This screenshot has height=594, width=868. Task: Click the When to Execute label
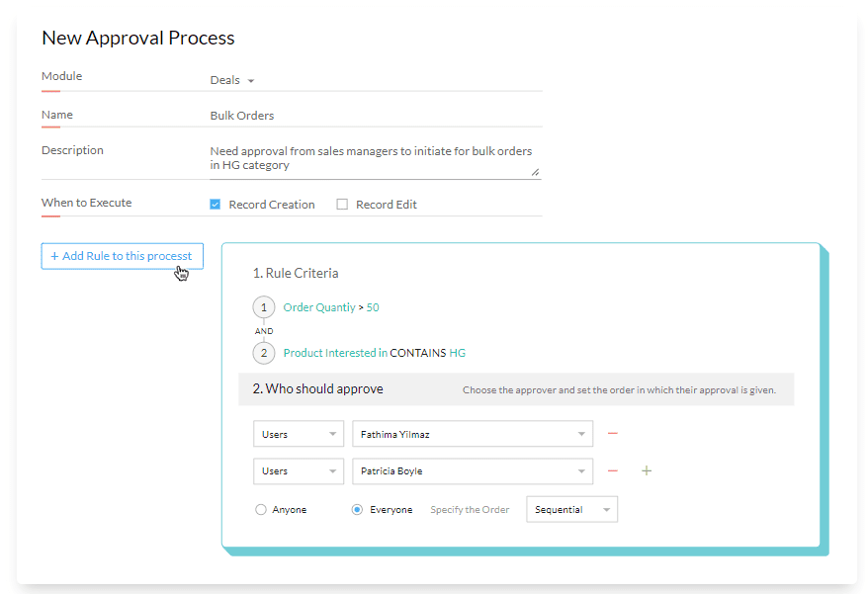(x=86, y=203)
